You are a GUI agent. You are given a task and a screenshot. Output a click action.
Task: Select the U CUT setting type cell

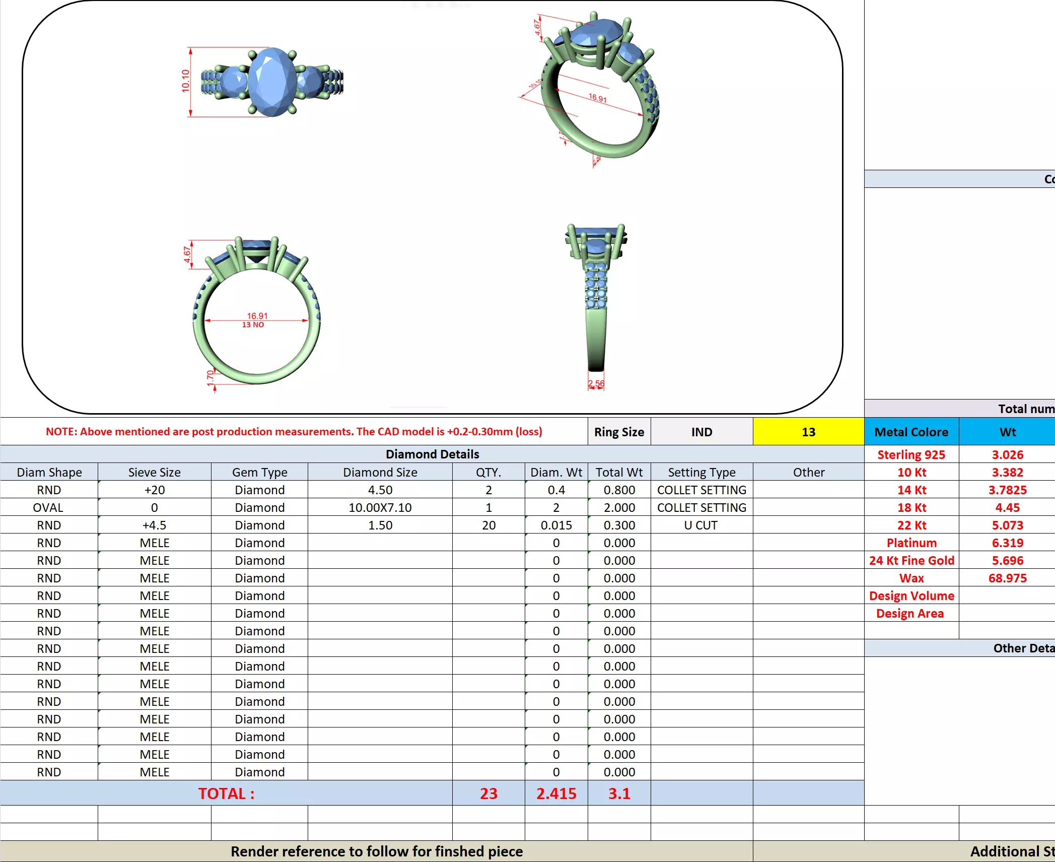(x=700, y=525)
